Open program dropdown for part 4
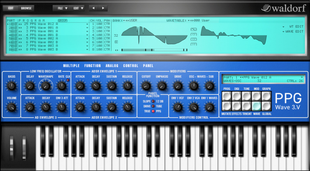Screen dimensions: 310x171 pos(87,35)
